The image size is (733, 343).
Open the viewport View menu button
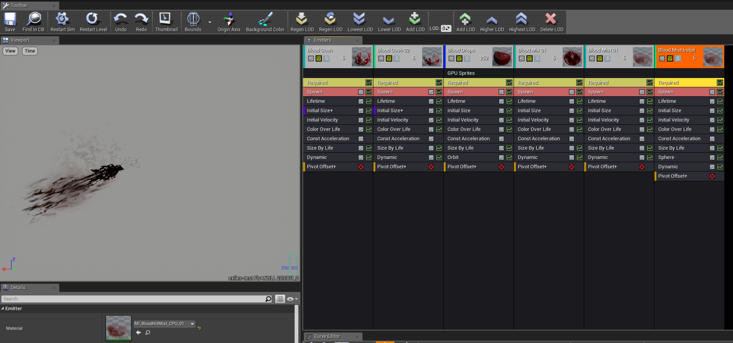pos(10,51)
